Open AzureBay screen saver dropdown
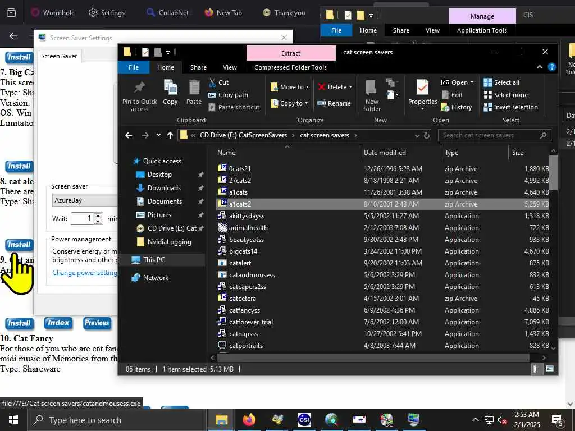This screenshot has width=575, height=431. tap(85, 200)
